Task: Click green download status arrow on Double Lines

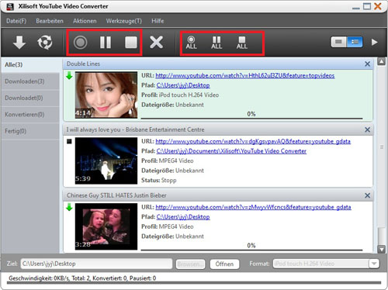Action: (69, 76)
